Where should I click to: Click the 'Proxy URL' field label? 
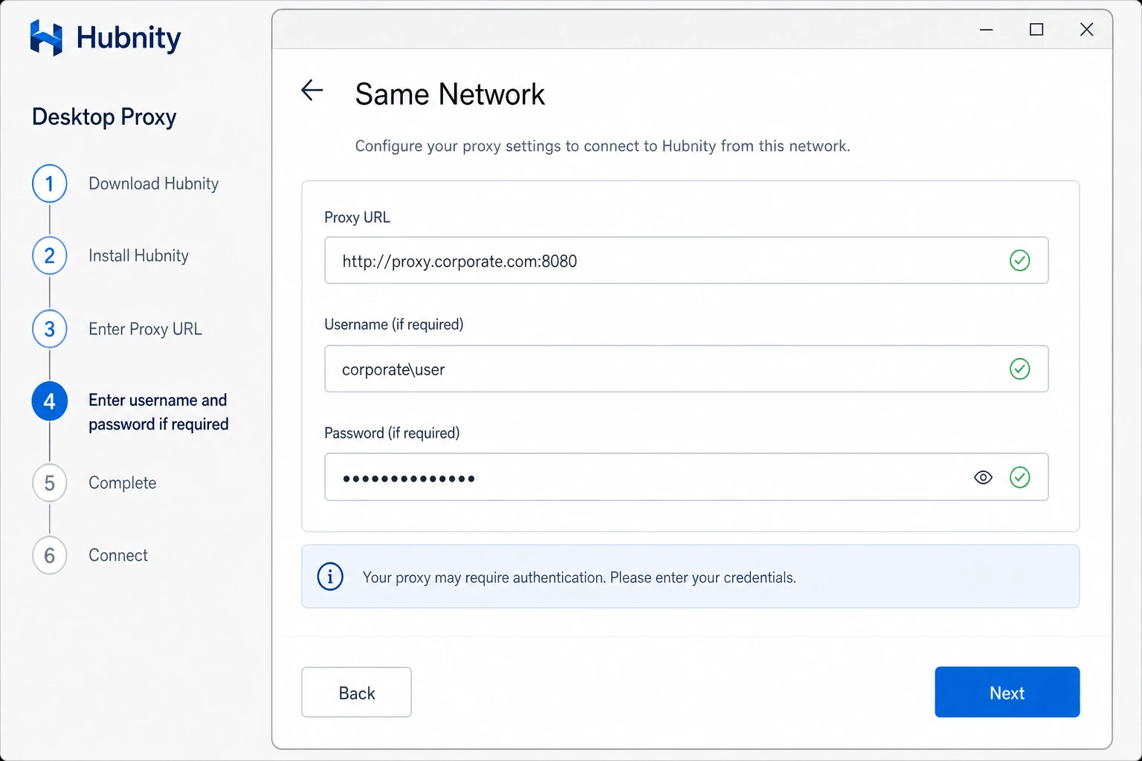click(x=357, y=217)
